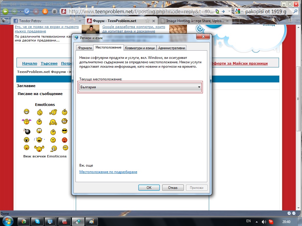Insert the tongue-out raised hands emoticon
Viewport: 302px width, 226px height.
pos(39,148)
